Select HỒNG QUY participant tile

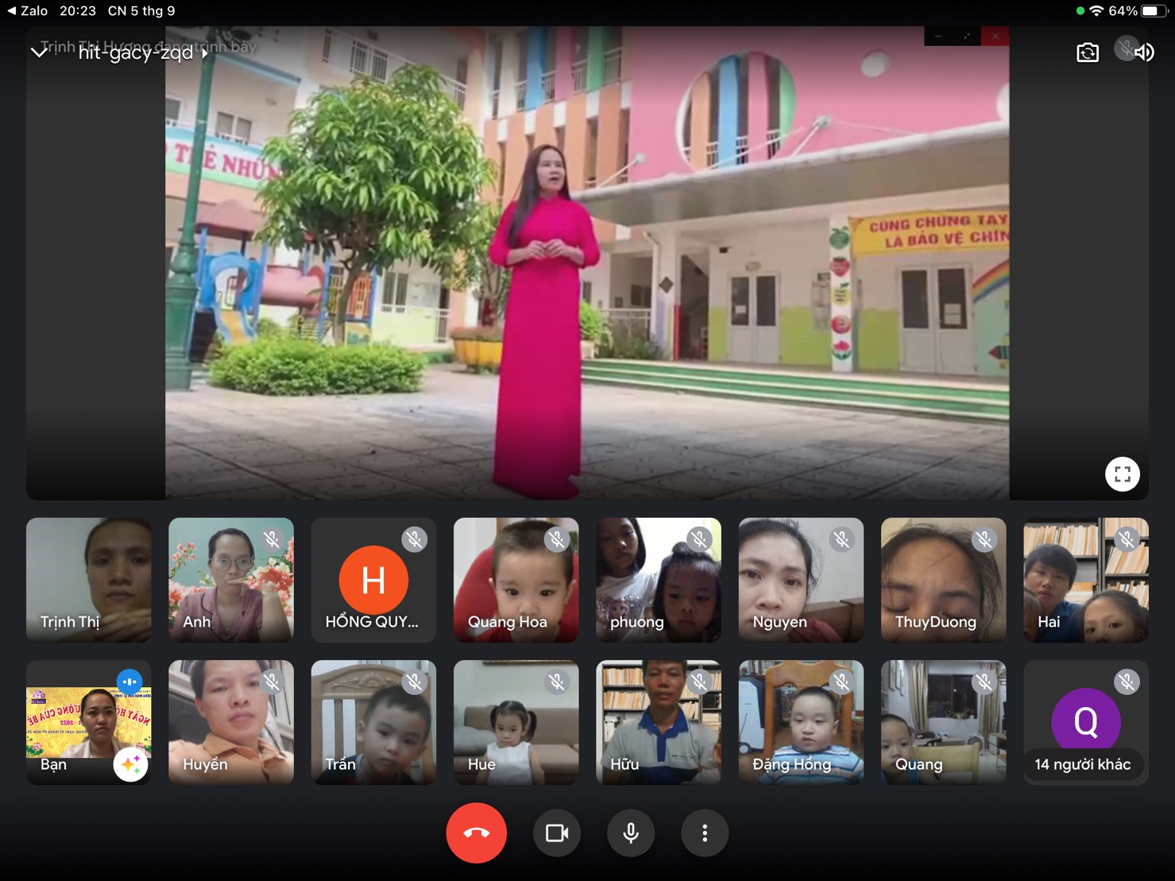373,580
